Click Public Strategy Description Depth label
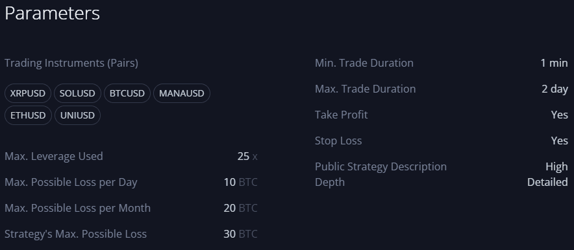 click(381, 174)
